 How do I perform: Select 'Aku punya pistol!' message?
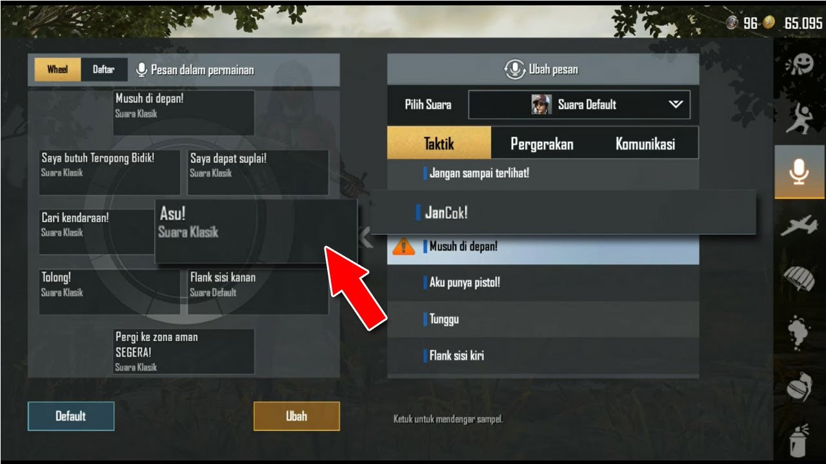(x=543, y=282)
